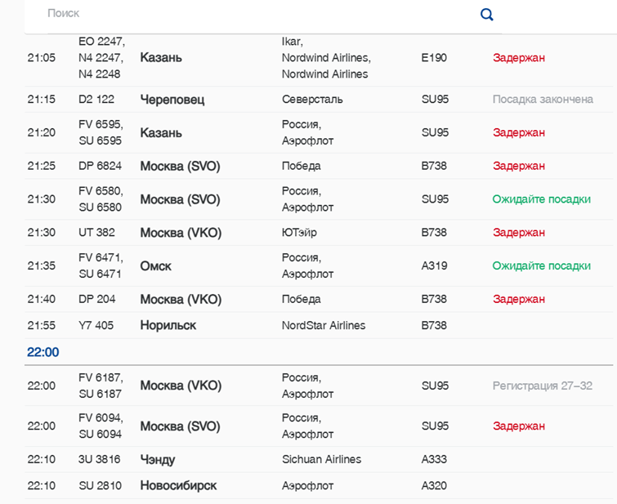Click the magnifying glass search icon

click(487, 14)
